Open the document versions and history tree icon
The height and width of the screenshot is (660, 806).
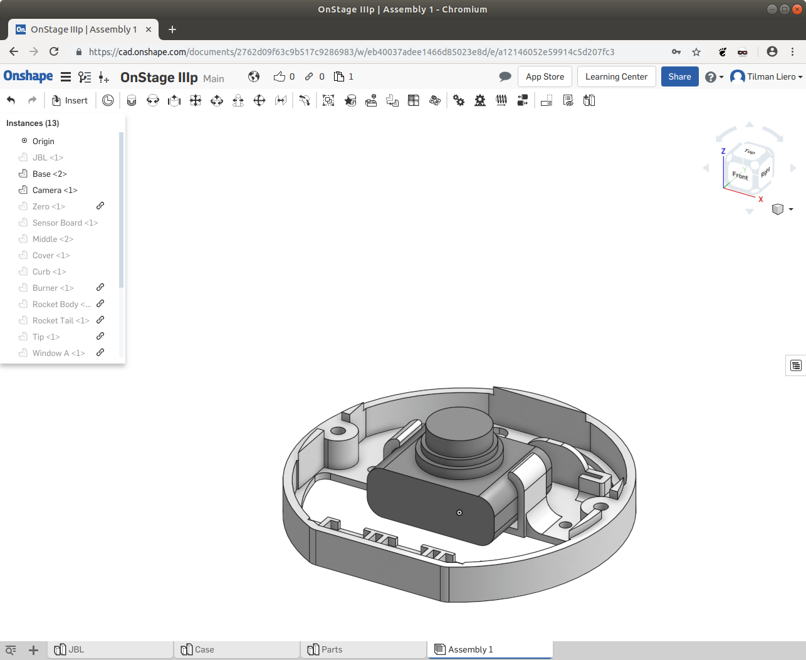click(x=85, y=77)
